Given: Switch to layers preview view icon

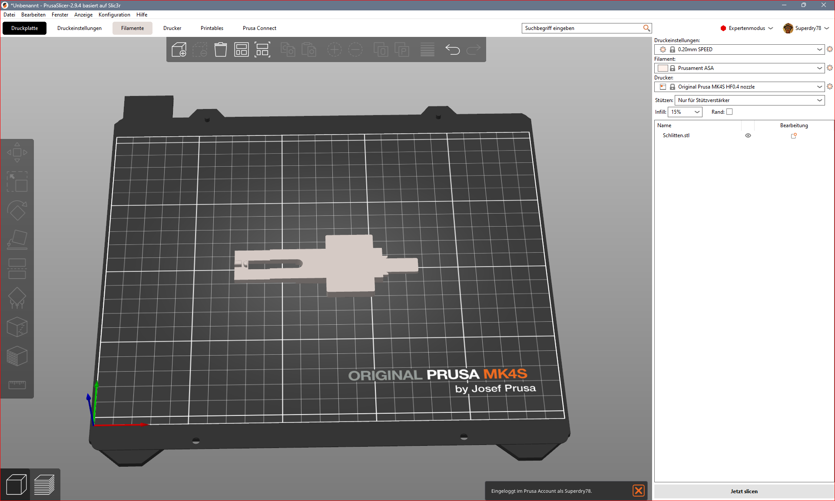Looking at the screenshot, I should point(44,485).
